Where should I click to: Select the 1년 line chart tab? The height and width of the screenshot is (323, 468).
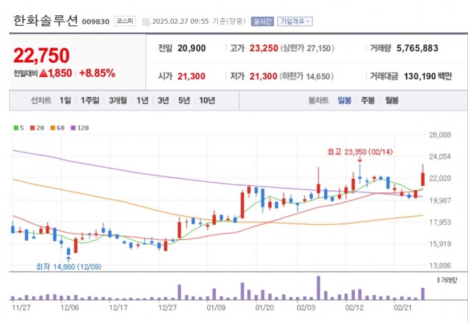[142, 101]
